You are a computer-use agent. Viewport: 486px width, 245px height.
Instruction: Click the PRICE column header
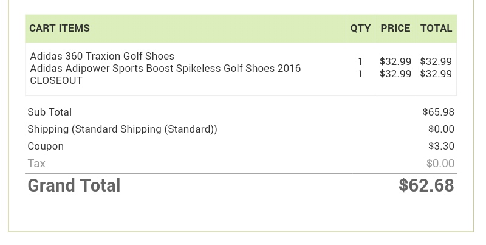click(x=395, y=28)
